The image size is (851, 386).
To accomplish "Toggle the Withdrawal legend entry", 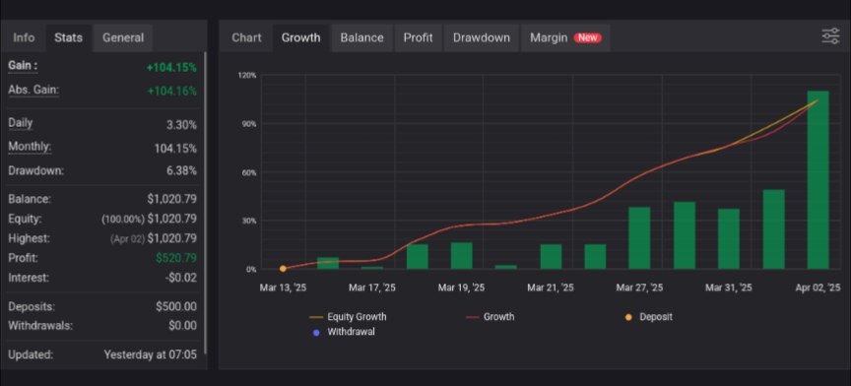I will 344,332.
